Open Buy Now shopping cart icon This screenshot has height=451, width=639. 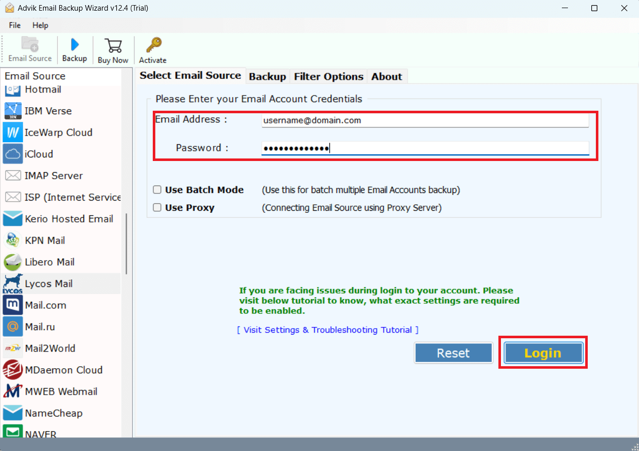113,45
